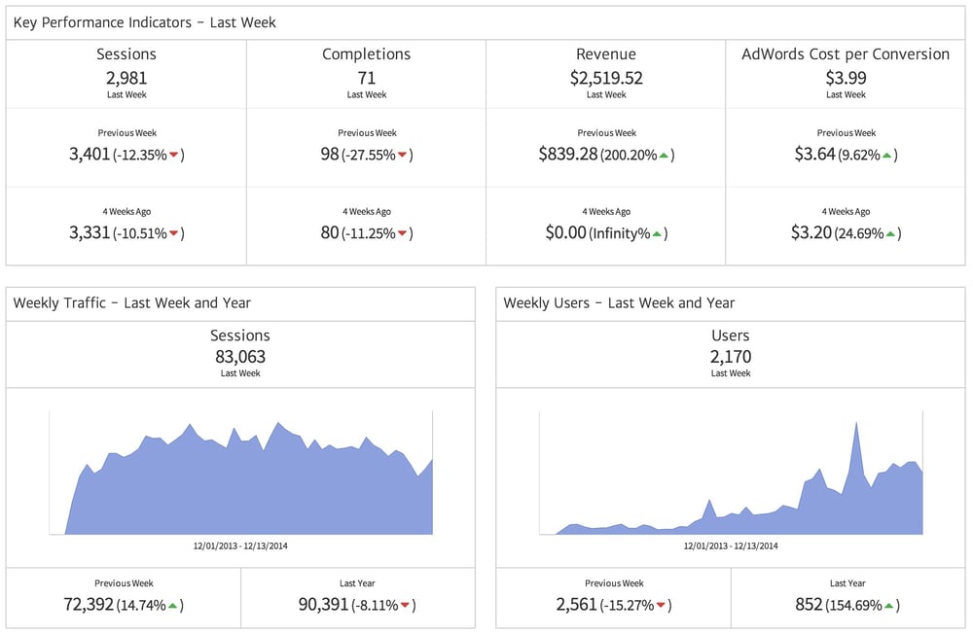The image size is (973, 634).
Task: Click the green up arrow beside Infinity%
Action: (657, 233)
